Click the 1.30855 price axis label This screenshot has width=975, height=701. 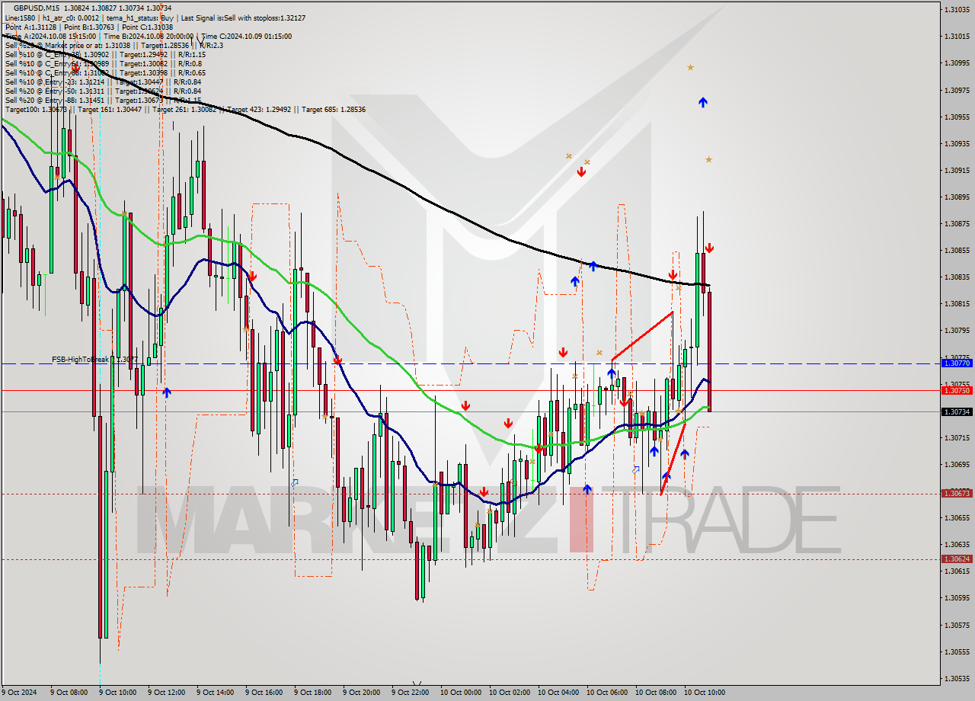(x=957, y=250)
